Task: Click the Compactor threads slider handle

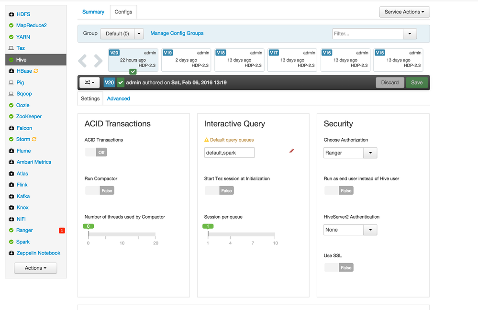Action: point(89,226)
